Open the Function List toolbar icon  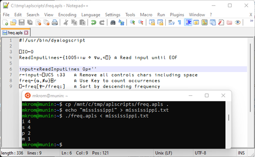pyautogui.click(x=221, y=22)
